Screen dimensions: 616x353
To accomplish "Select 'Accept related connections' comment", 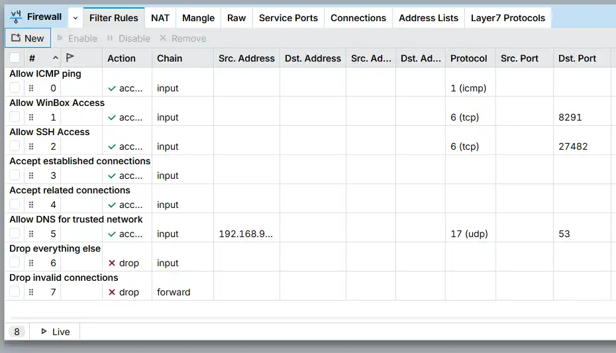I will click(x=70, y=190).
